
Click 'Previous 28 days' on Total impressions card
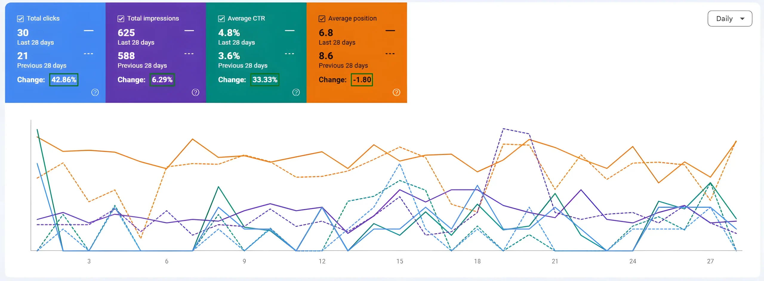(x=142, y=66)
